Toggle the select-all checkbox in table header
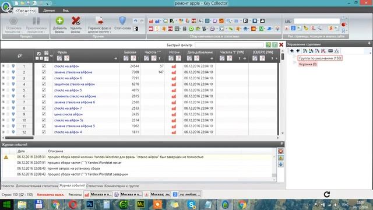Screen dimensions: 373x210 point(39,54)
